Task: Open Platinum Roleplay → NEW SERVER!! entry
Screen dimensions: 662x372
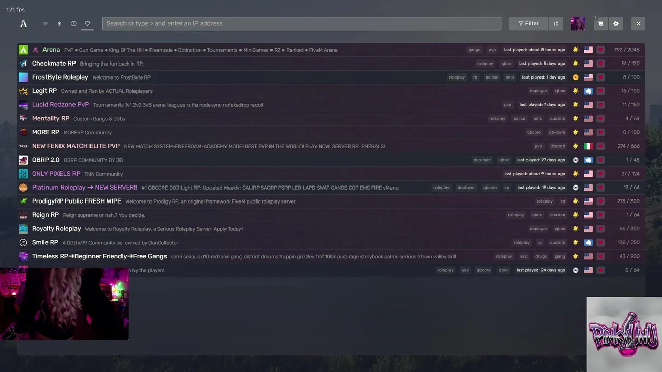Action: [331, 188]
